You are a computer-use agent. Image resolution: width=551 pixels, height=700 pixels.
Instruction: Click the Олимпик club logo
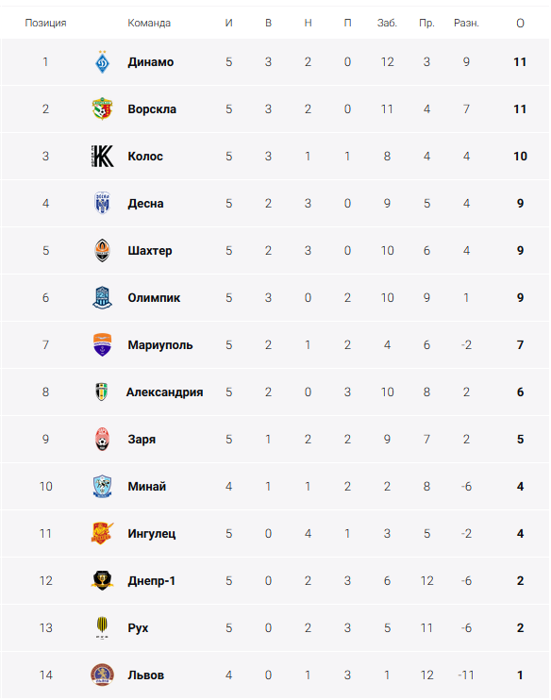click(102, 298)
